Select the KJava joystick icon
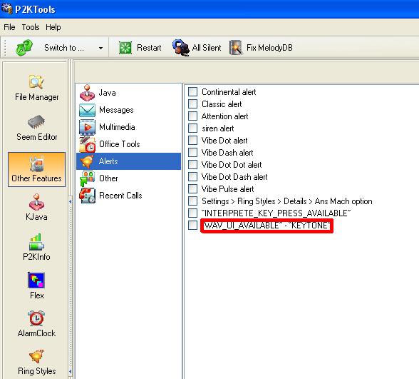Screen dimensions: 419x379 pyautogui.click(x=36, y=202)
